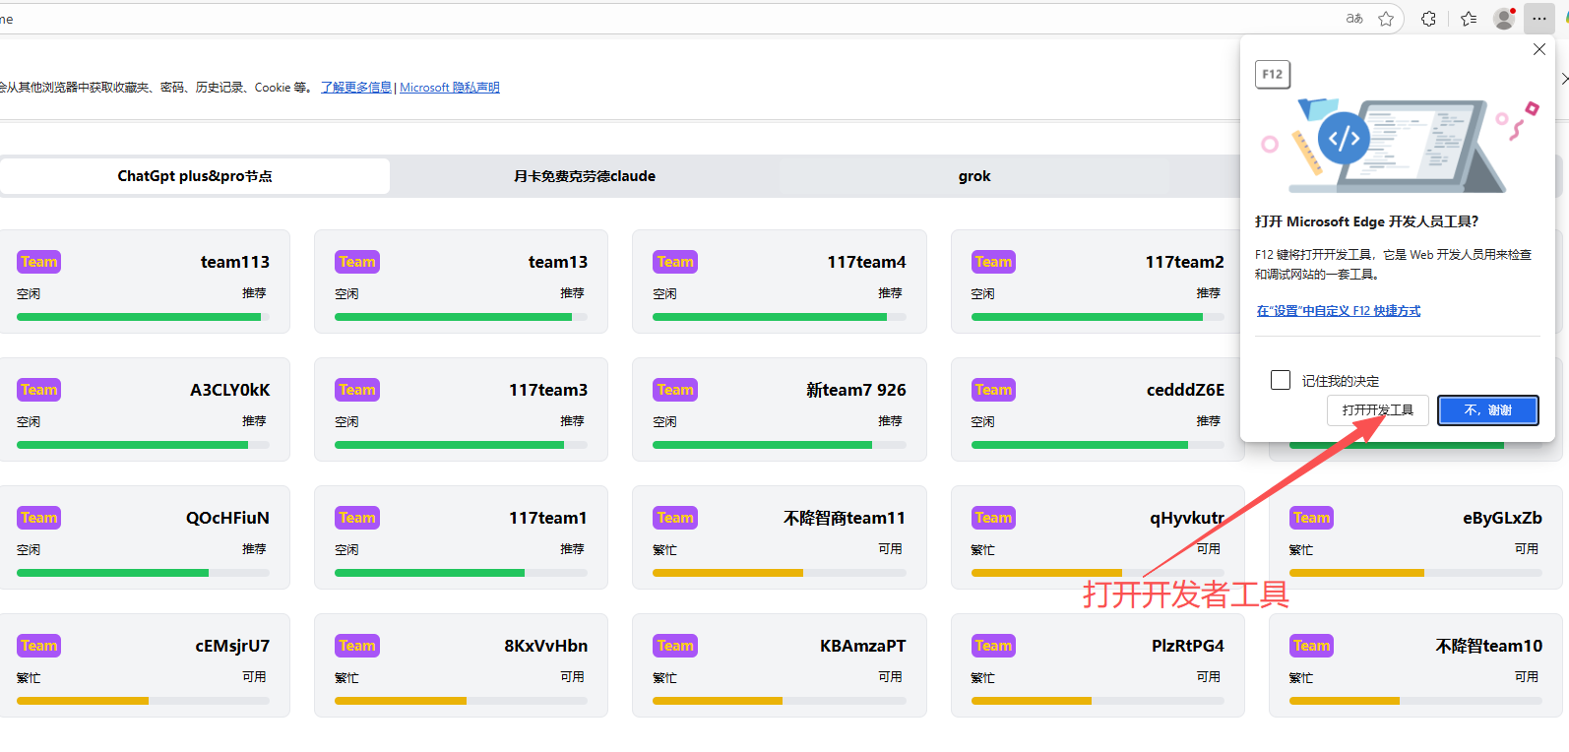Viewport: 1569px width, 752px height.
Task: Click the Team badge on 不降智team10 card
Action: pyautogui.click(x=1311, y=646)
